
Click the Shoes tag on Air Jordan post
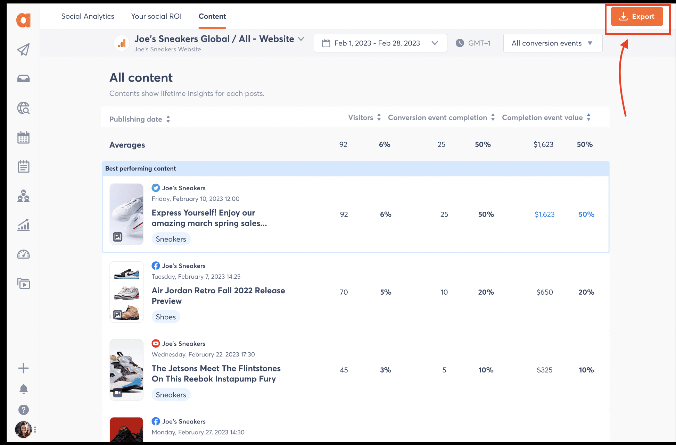pyautogui.click(x=166, y=317)
